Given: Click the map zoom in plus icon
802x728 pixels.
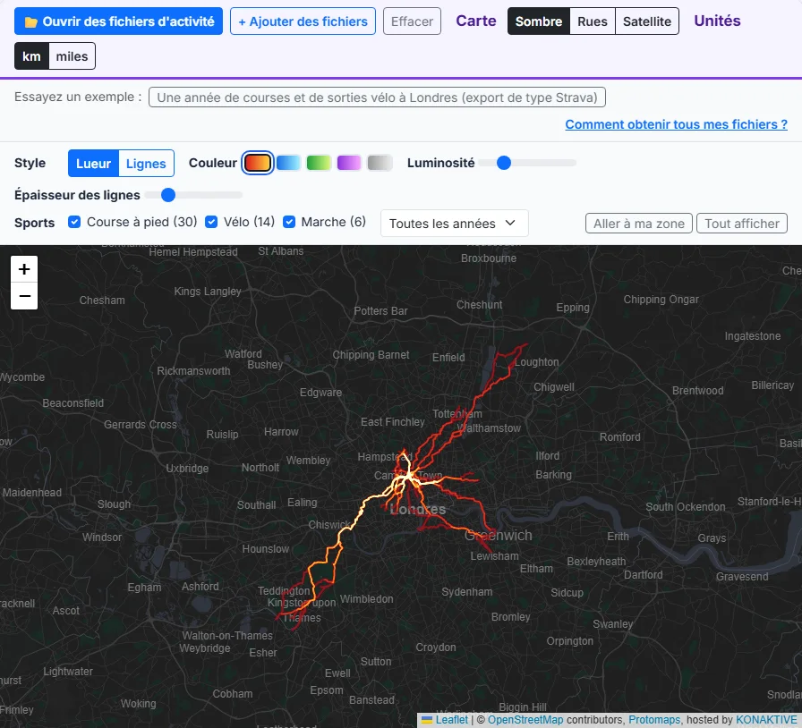Looking at the screenshot, I should click(x=24, y=269).
